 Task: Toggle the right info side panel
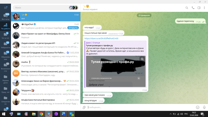[x=199, y=8]
